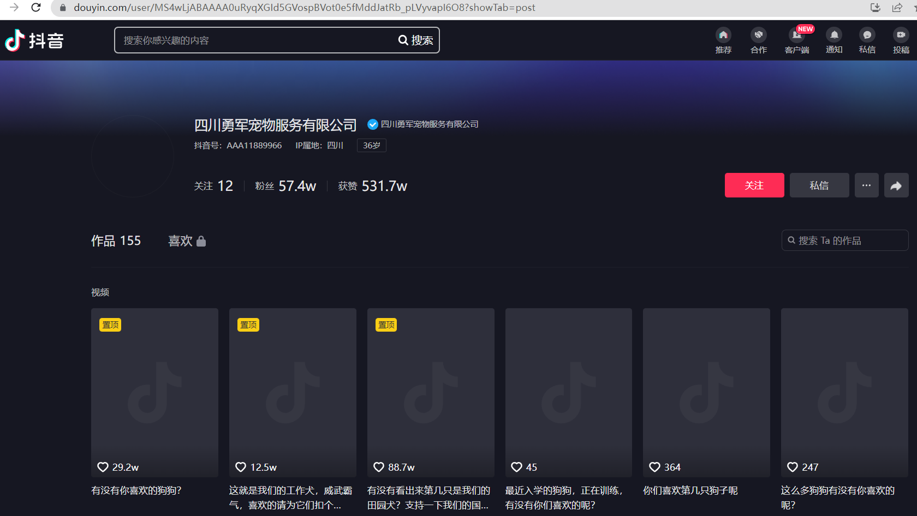Click the 搜索 Ta 的作品 search field

coord(844,240)
